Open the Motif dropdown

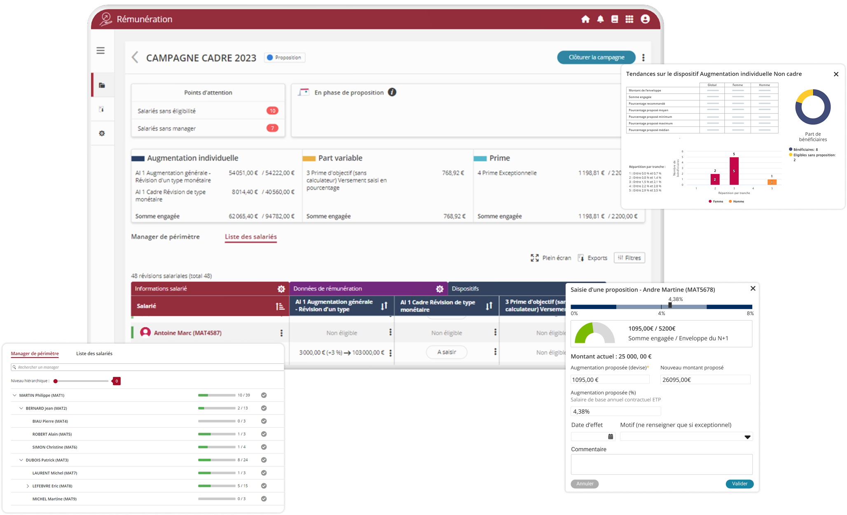pos(747,437)
